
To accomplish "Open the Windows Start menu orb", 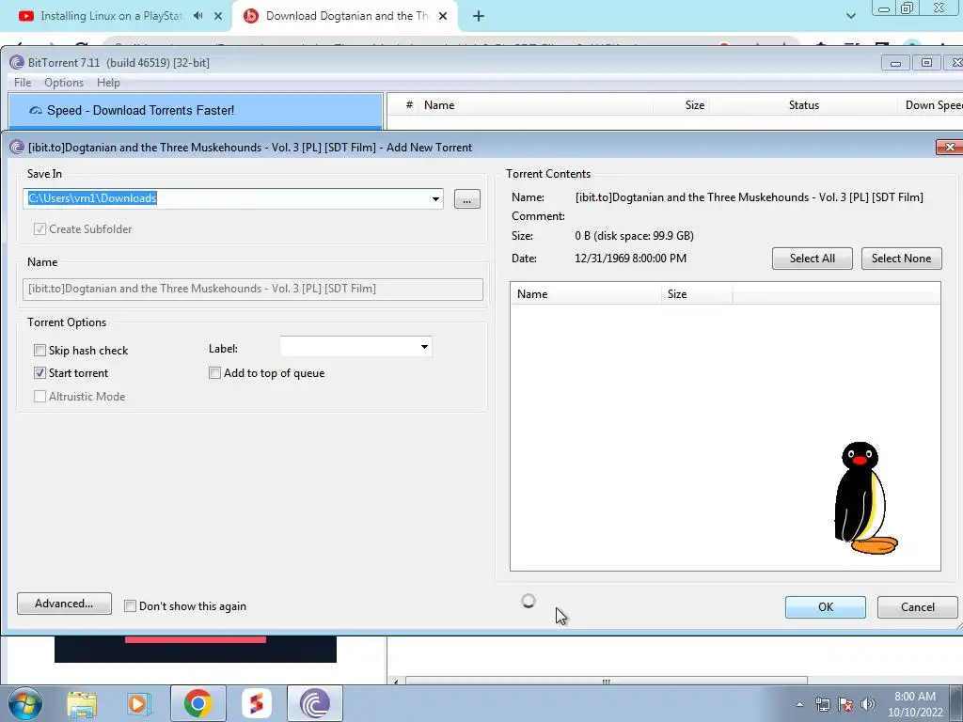I will pos(25,703).
